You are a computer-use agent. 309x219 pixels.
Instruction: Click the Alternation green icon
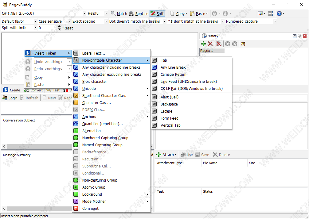(x=76, y=131)
